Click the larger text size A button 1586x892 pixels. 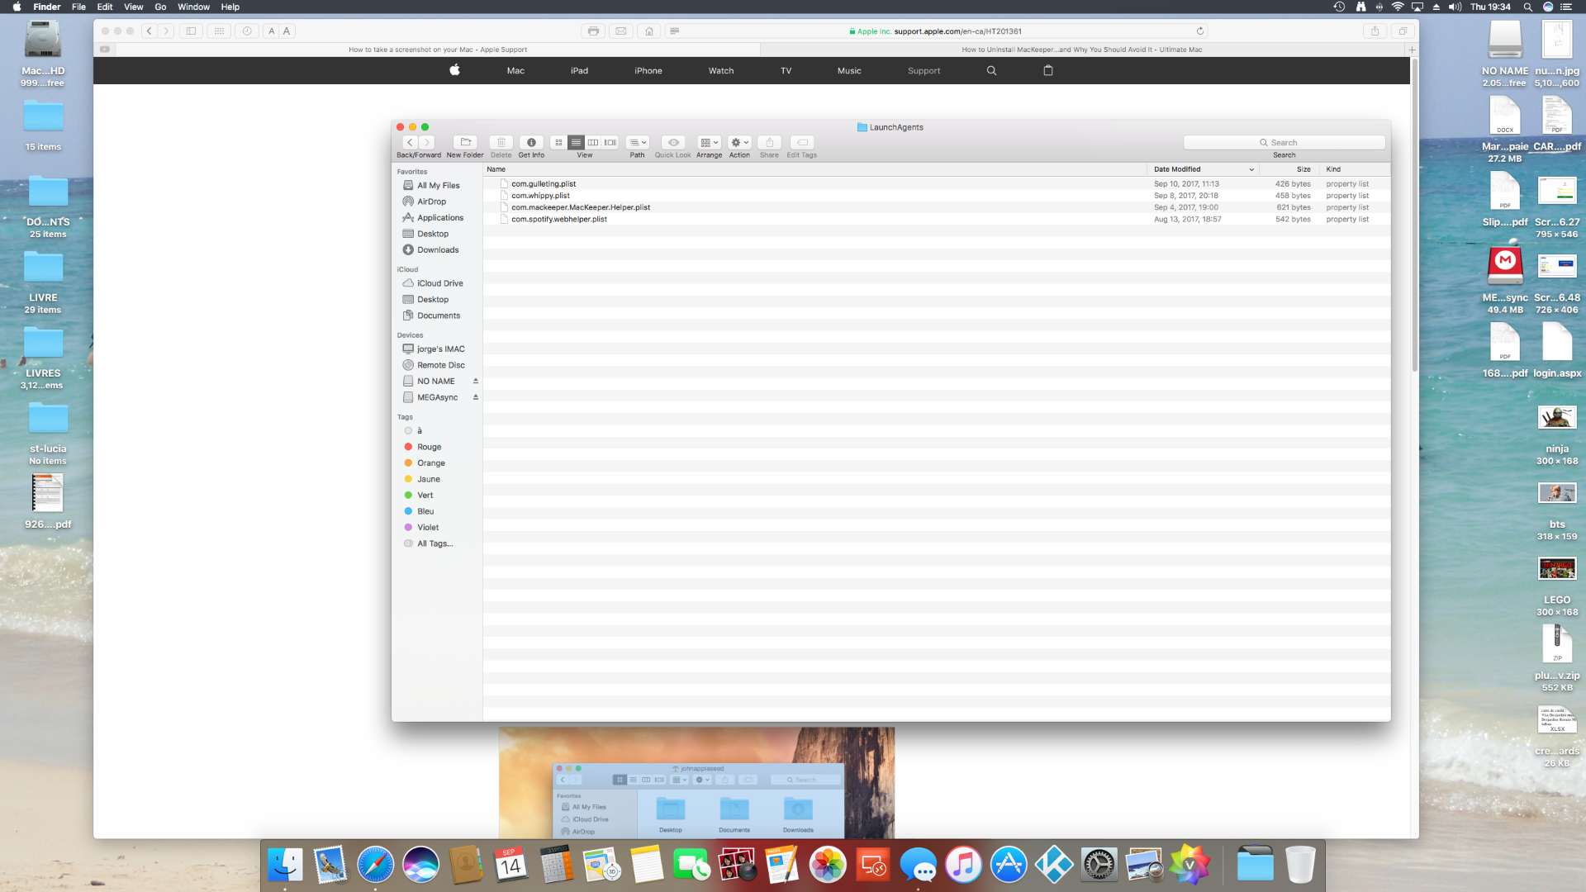287,31
